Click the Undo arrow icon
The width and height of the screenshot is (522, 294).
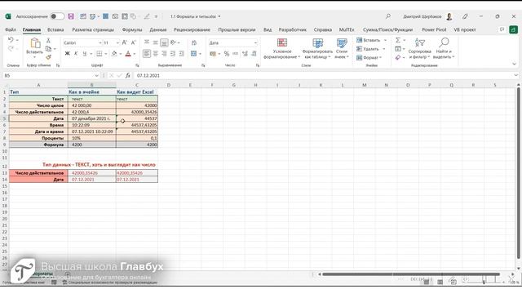coord(11,40)
